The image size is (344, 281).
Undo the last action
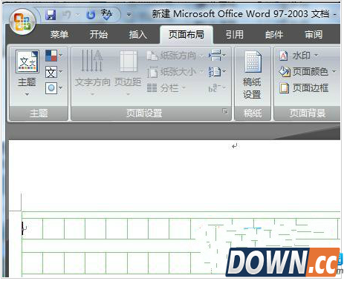pos(66,15)
